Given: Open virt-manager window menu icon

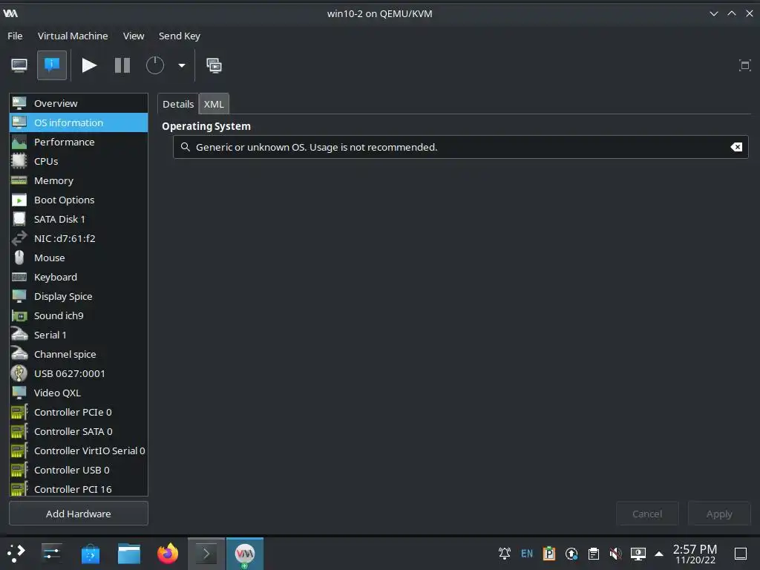Looking at the screenshot, I should [10, 13].
